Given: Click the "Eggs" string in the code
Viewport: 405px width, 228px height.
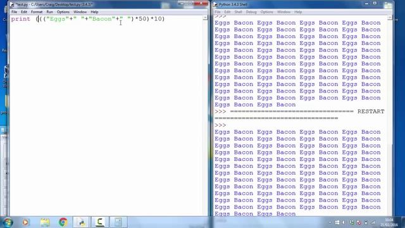Looking at the screenshot, I should (x=58, y=19).
